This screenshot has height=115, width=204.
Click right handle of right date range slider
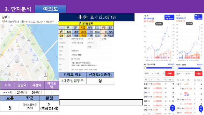[201, 68]
